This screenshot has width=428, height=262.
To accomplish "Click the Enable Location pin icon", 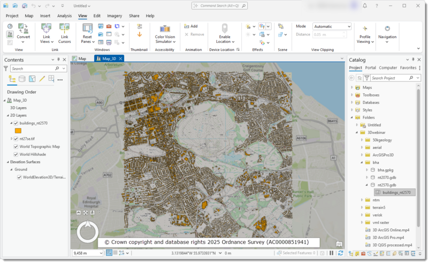I will 225,28.
